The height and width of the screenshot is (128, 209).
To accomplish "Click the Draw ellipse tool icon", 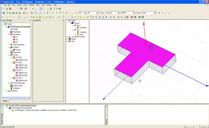I will [84, 17].
